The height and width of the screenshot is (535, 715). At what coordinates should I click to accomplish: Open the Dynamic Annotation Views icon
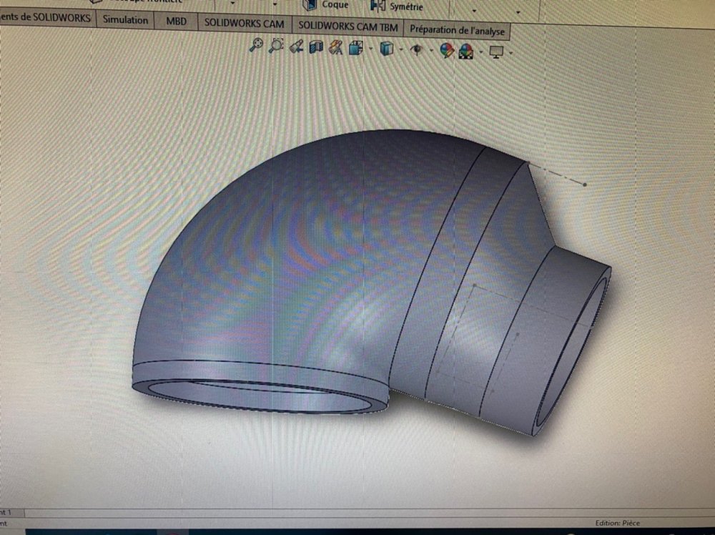tap(335, 48)
